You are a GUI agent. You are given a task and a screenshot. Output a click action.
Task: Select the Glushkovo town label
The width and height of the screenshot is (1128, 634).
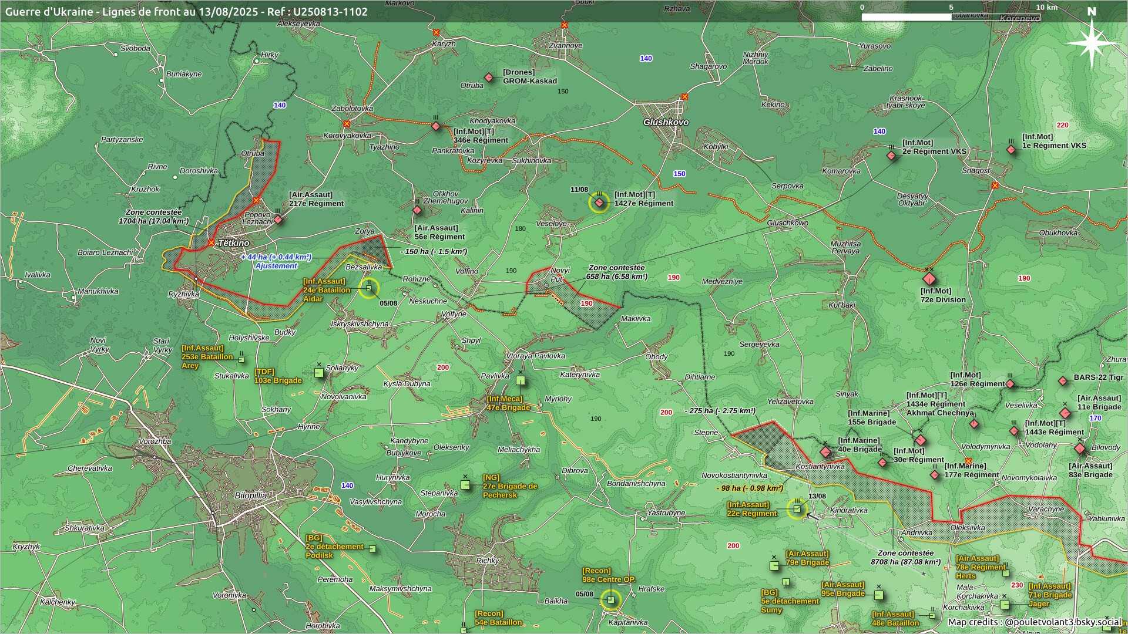click(666, 122)
